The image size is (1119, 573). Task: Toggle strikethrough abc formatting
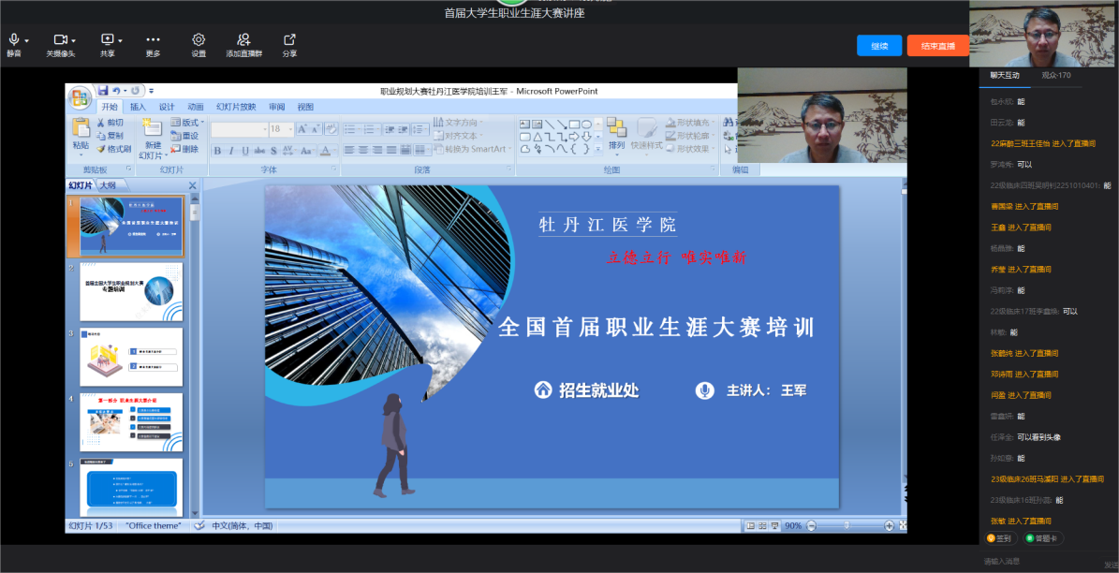pyautogui.click(x=259, y=151)
